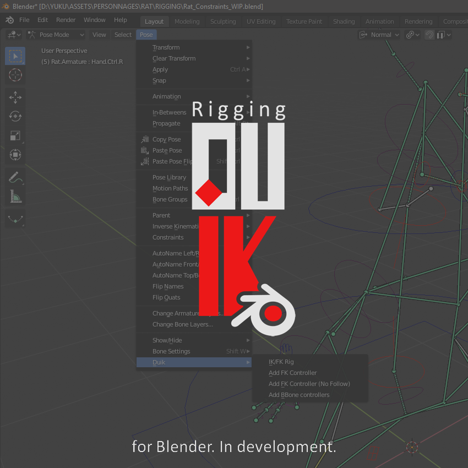Switch to the Shading workspace tab
Image resolution: width=468 pixels, height=468 pixels.
[344, 21]
